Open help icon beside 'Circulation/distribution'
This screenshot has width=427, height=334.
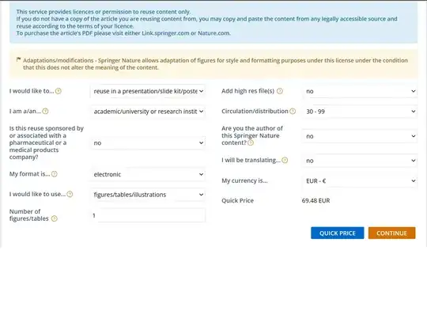tap(293, 112)
